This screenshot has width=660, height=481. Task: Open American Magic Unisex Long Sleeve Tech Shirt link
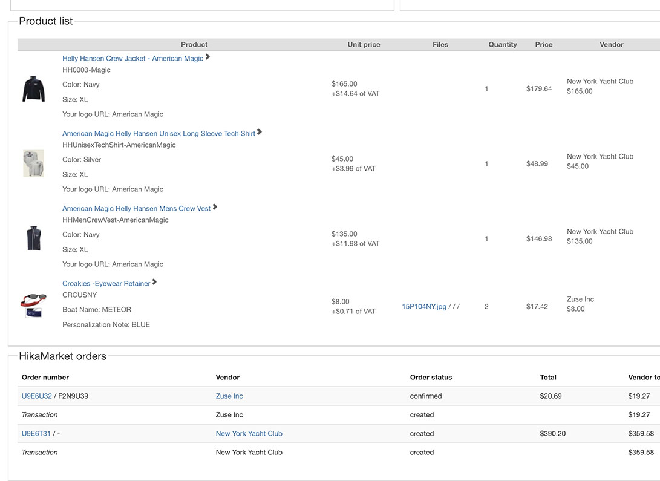coord(158,134)
